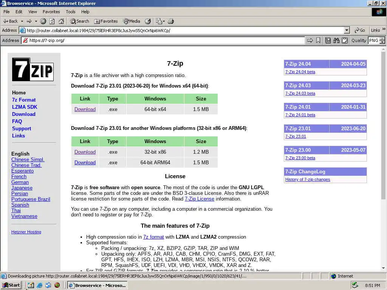387x290 pixels.
Task: Expand the Mail button dropdown arrow
Action: pyautogui.click(x=164, y=21)
